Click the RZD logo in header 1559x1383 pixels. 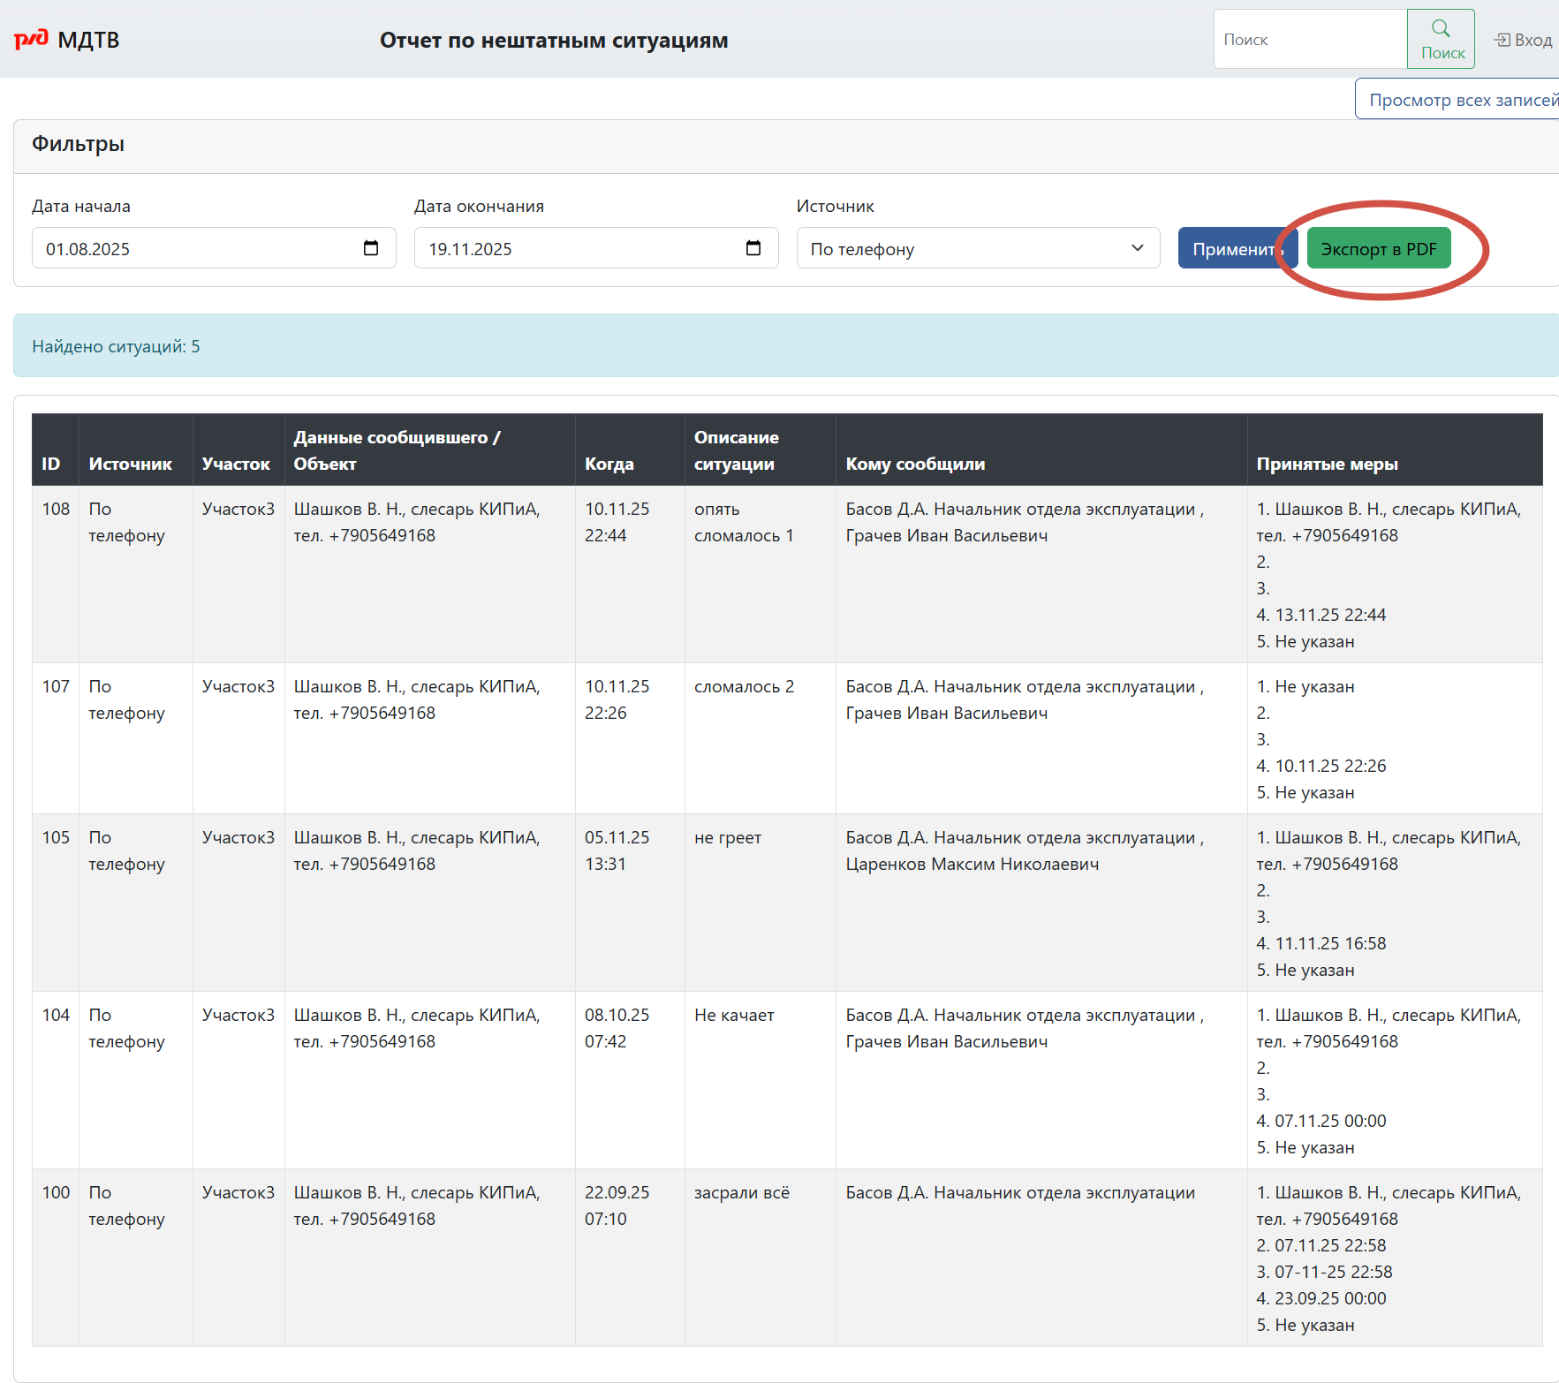click(31, 40)
